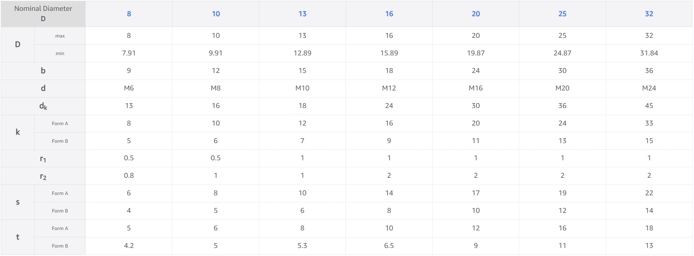Viewport: 694px width, 256px height.
Task: Click the blue nominal diameter 8 header link
Action: coord(129,14)
